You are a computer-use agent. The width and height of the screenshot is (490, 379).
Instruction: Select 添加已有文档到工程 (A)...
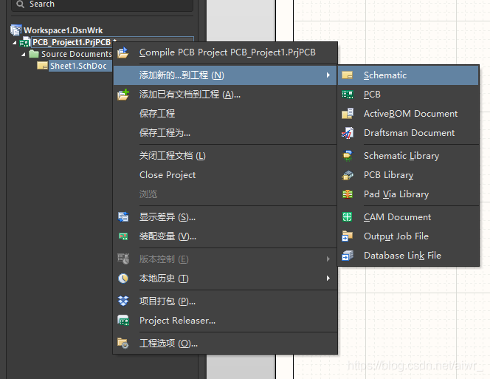[225, 95]
